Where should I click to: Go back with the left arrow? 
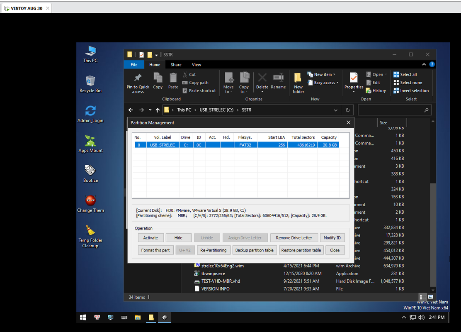pyautogui.click(x=131, y=110)
